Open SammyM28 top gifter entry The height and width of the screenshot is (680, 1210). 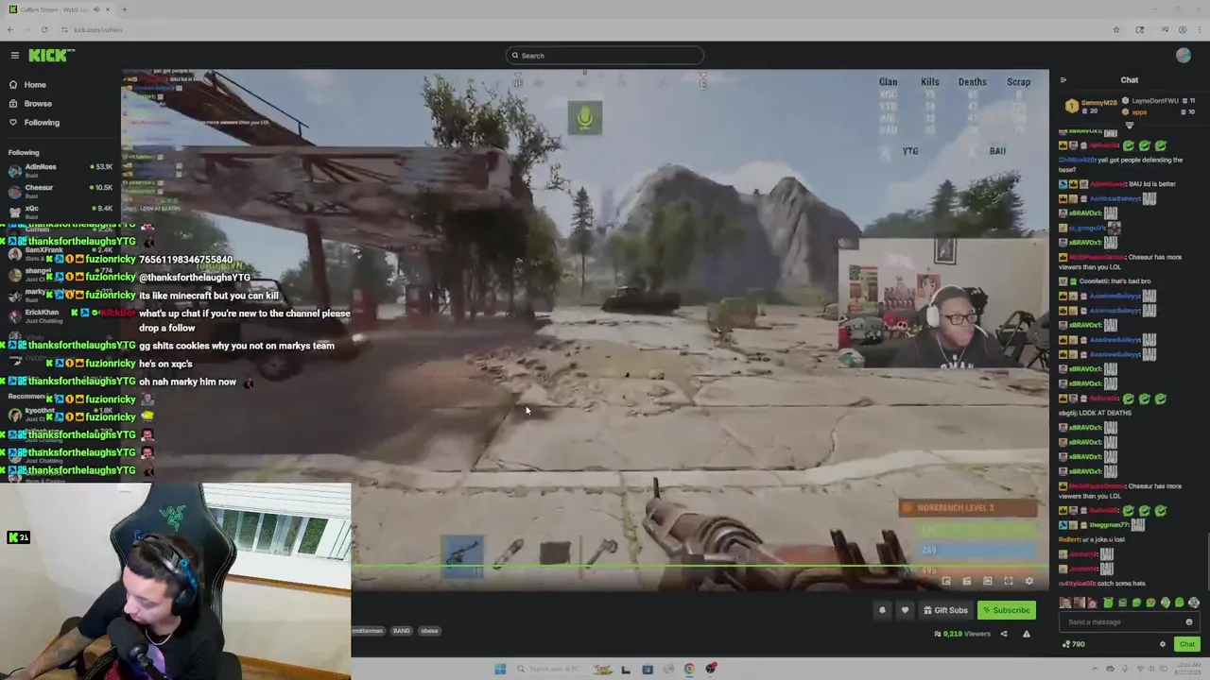1091,106
